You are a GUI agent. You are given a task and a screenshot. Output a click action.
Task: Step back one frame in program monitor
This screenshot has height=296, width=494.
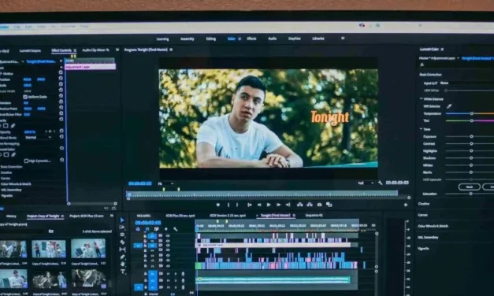[259, 205]
